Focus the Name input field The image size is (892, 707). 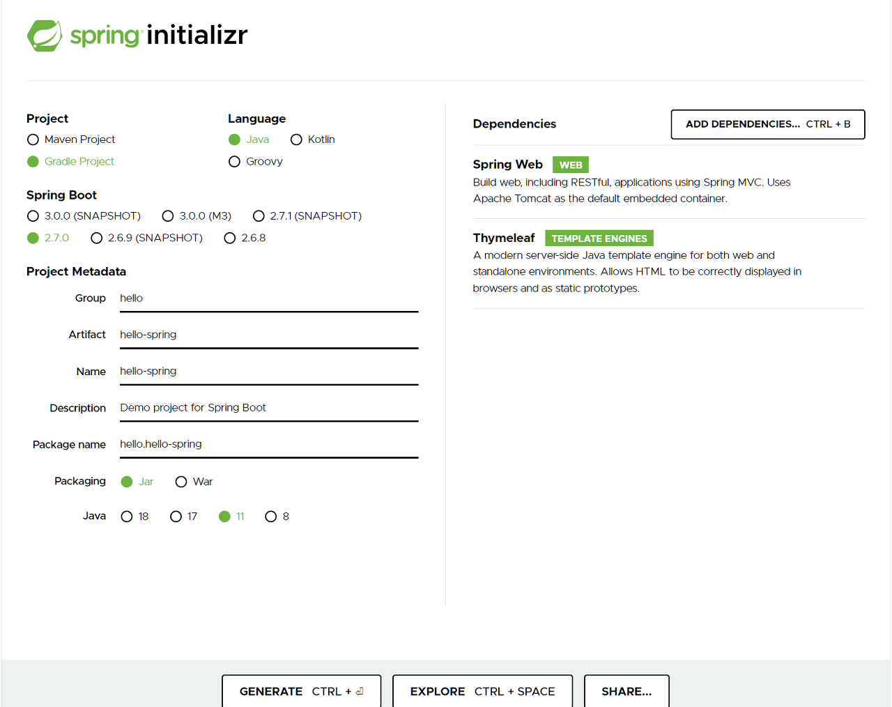pos(269,371)
